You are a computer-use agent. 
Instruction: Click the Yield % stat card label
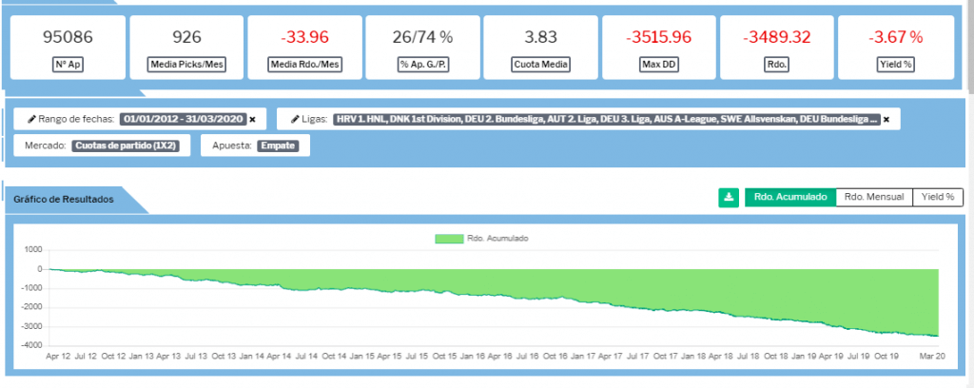[895, 66]
